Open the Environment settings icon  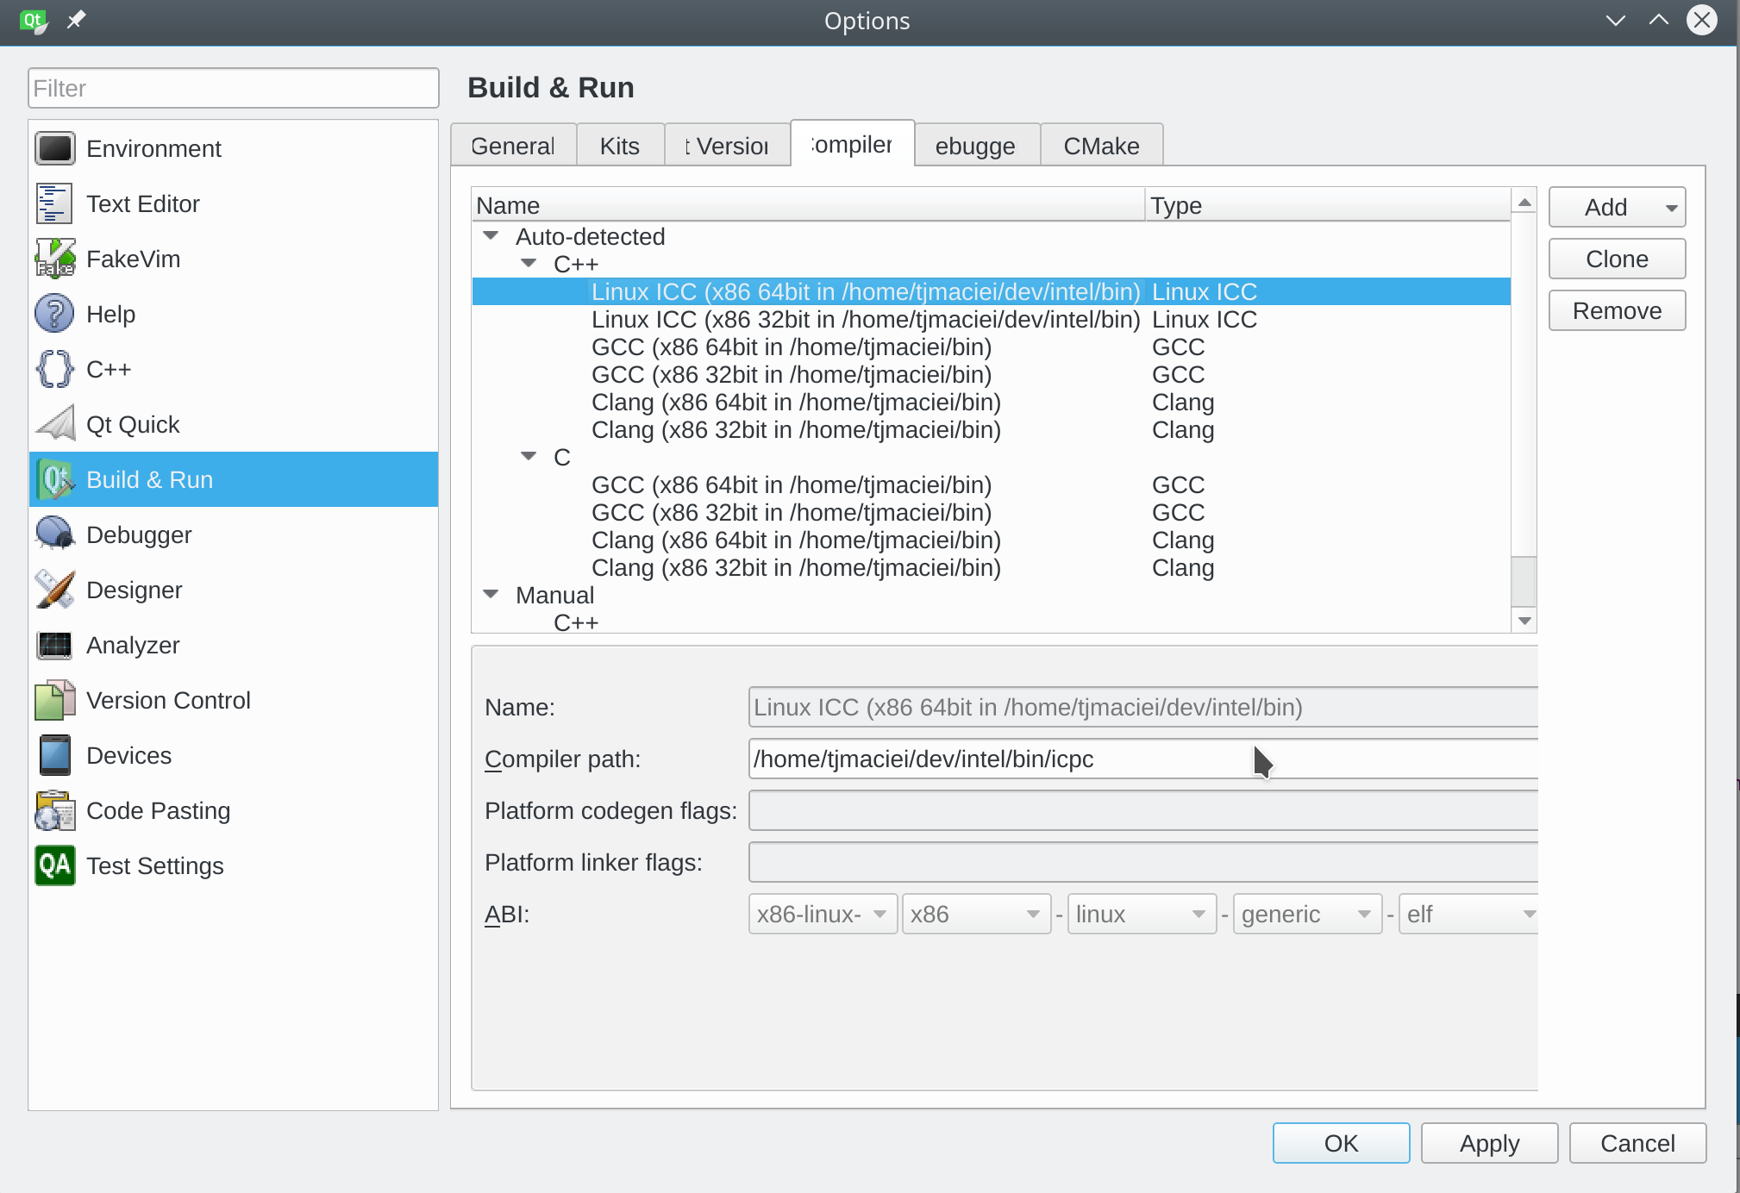(55, 148)
